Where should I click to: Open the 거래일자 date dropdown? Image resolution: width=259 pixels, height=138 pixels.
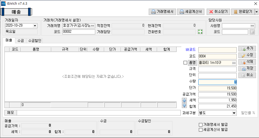click(x=35, y=26)
